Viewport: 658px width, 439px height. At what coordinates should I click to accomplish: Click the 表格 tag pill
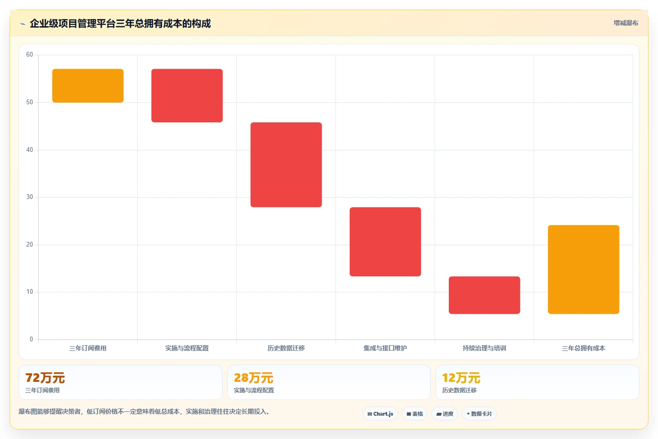[x=415, y=414]
